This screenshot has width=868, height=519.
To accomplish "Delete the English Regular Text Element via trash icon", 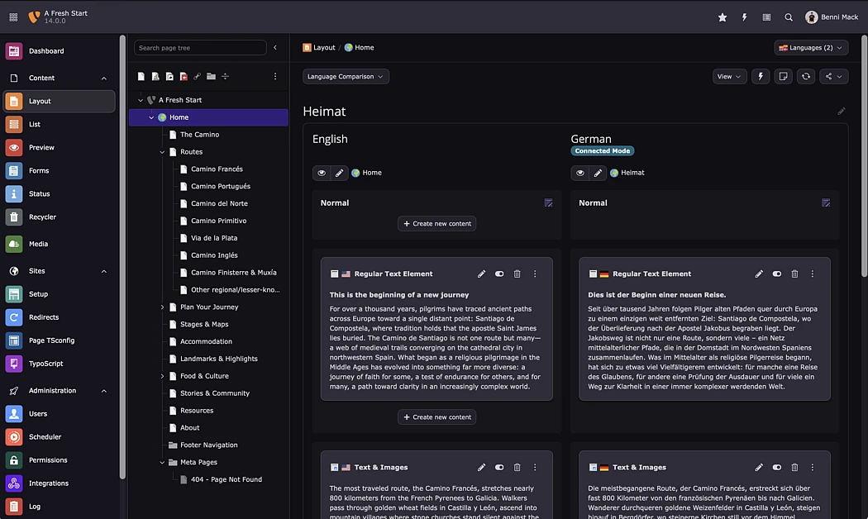I will tap(517, 274).
